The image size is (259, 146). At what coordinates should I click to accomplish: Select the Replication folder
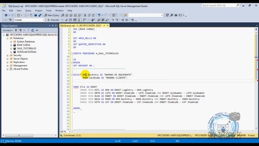[x=19, y=62]
